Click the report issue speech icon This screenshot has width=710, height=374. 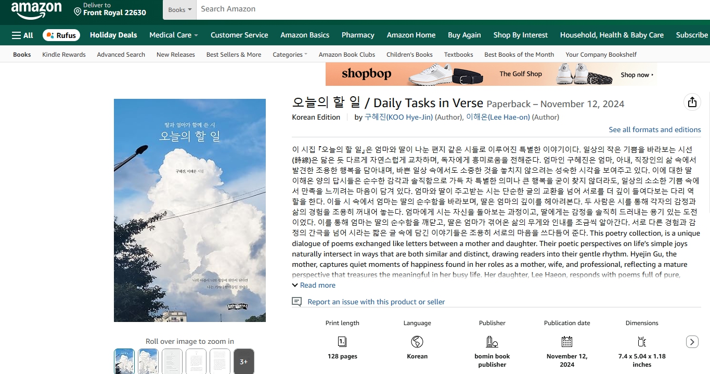296,302
